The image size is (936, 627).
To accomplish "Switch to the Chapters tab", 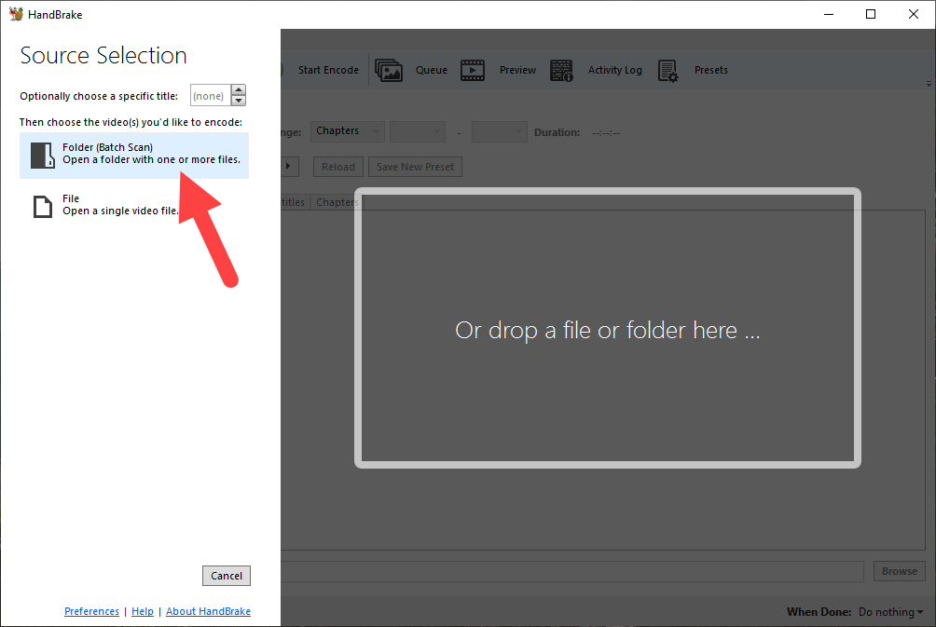I will (x=336, y=202).
